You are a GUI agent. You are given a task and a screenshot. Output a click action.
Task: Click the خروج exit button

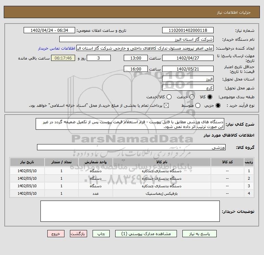tap(56, 234)
